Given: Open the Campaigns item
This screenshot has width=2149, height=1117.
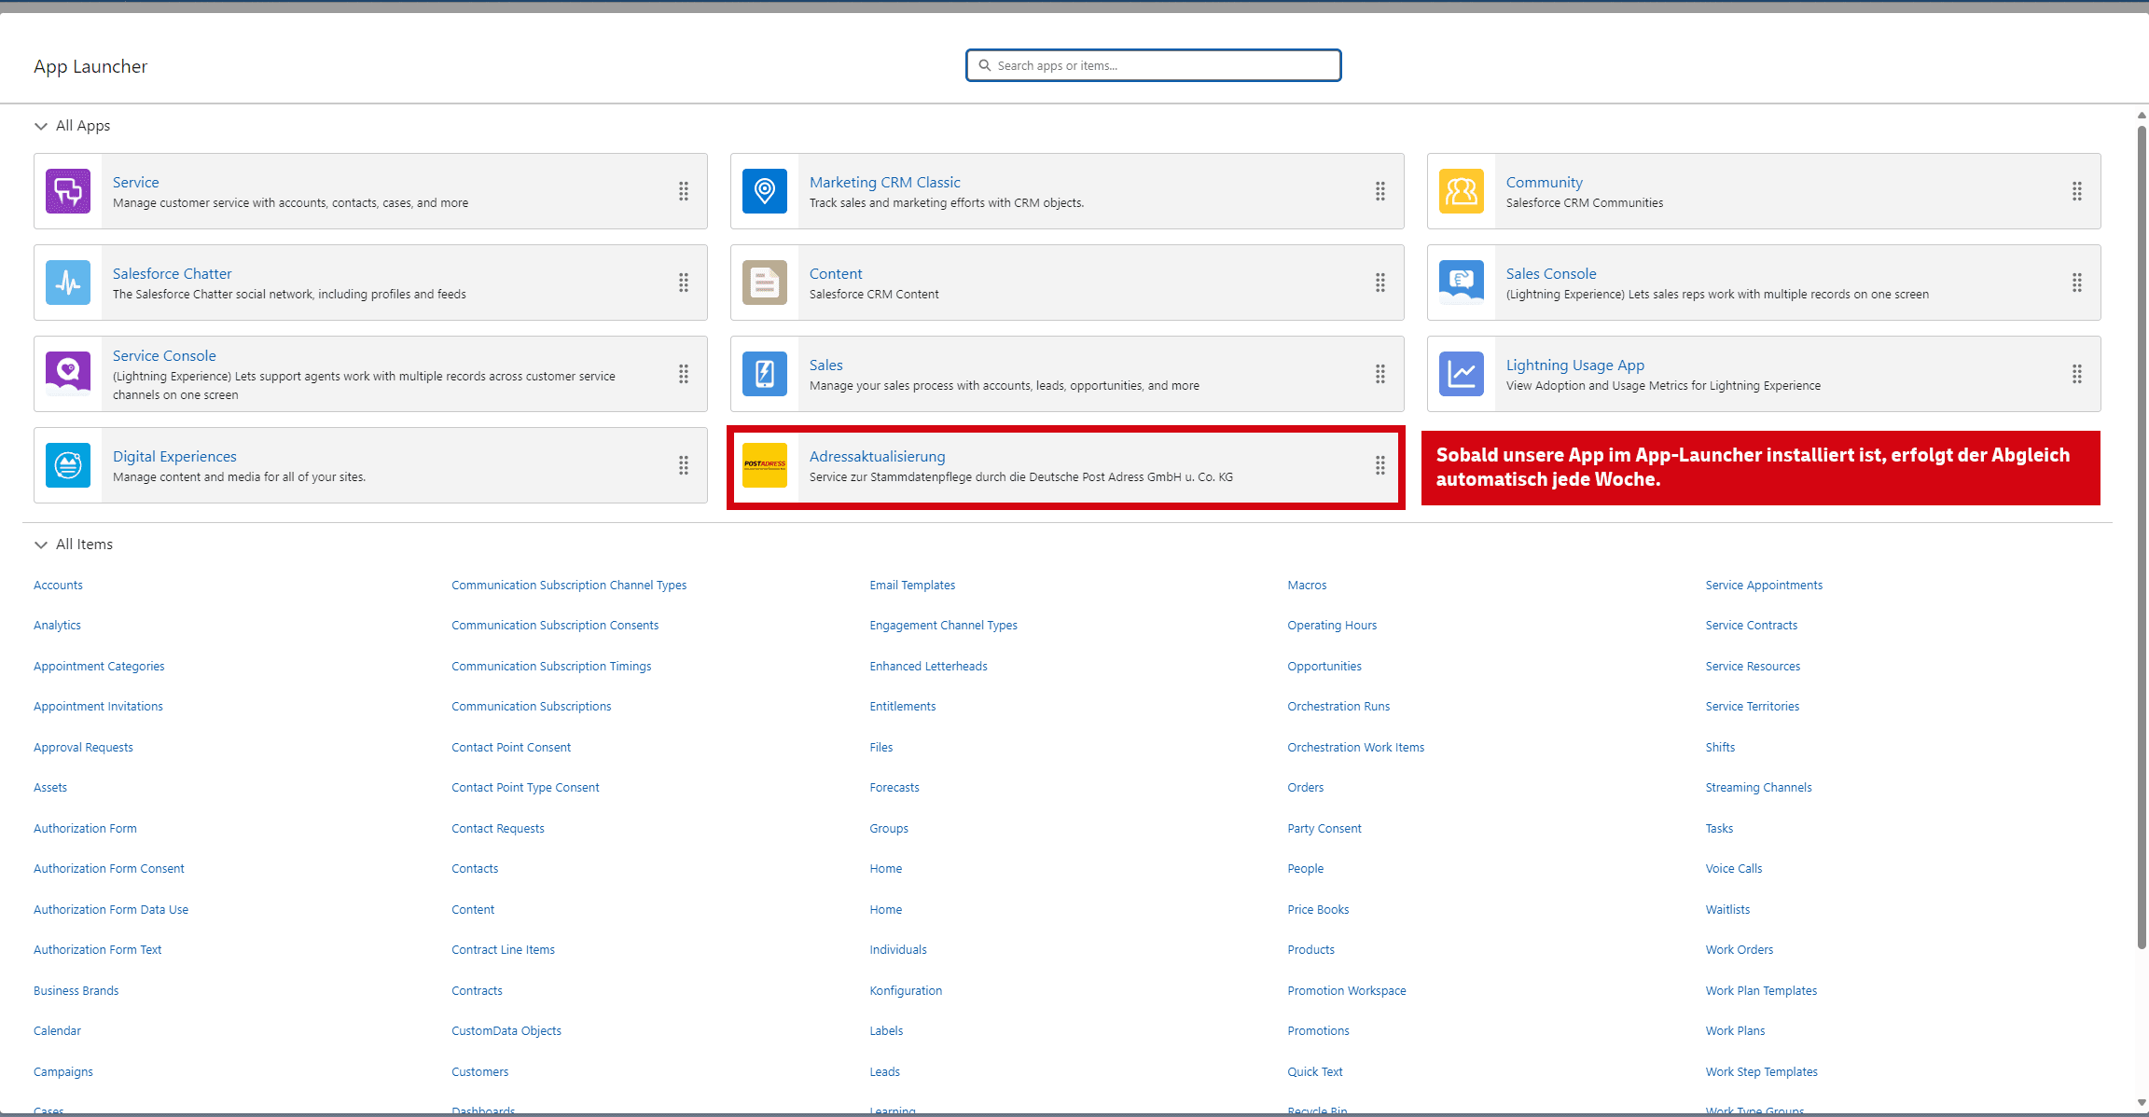Looking at the screenshot, I should tap(63, 1071).
